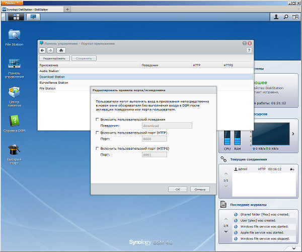The height and width of the screenshot is (252, 302).
Task: Enable custom HTTPS port checkbox
Action: (97, 148)
